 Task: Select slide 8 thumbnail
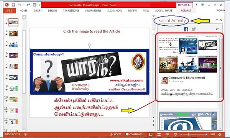(13, 77)
